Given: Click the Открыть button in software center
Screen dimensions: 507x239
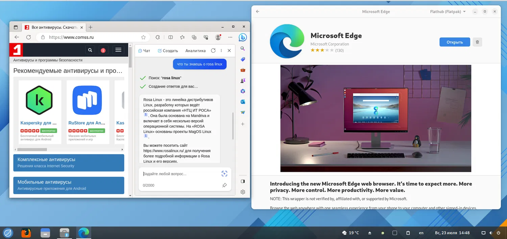Looking at the screenshot, I should [455, 42].
